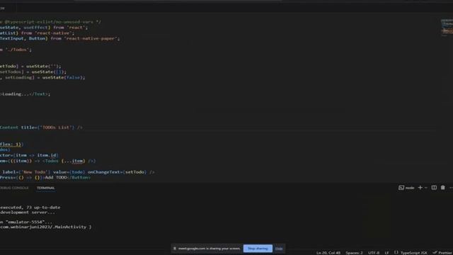The height and width of the screenshot is (255, 453).
Task: Click the Stop sharing button
Action: pyautogui.click(x=258, y=249)
